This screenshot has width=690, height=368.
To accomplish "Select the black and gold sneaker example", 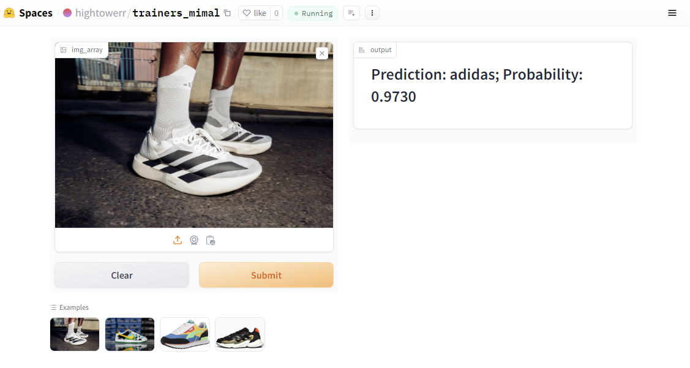I will (240, 334).
